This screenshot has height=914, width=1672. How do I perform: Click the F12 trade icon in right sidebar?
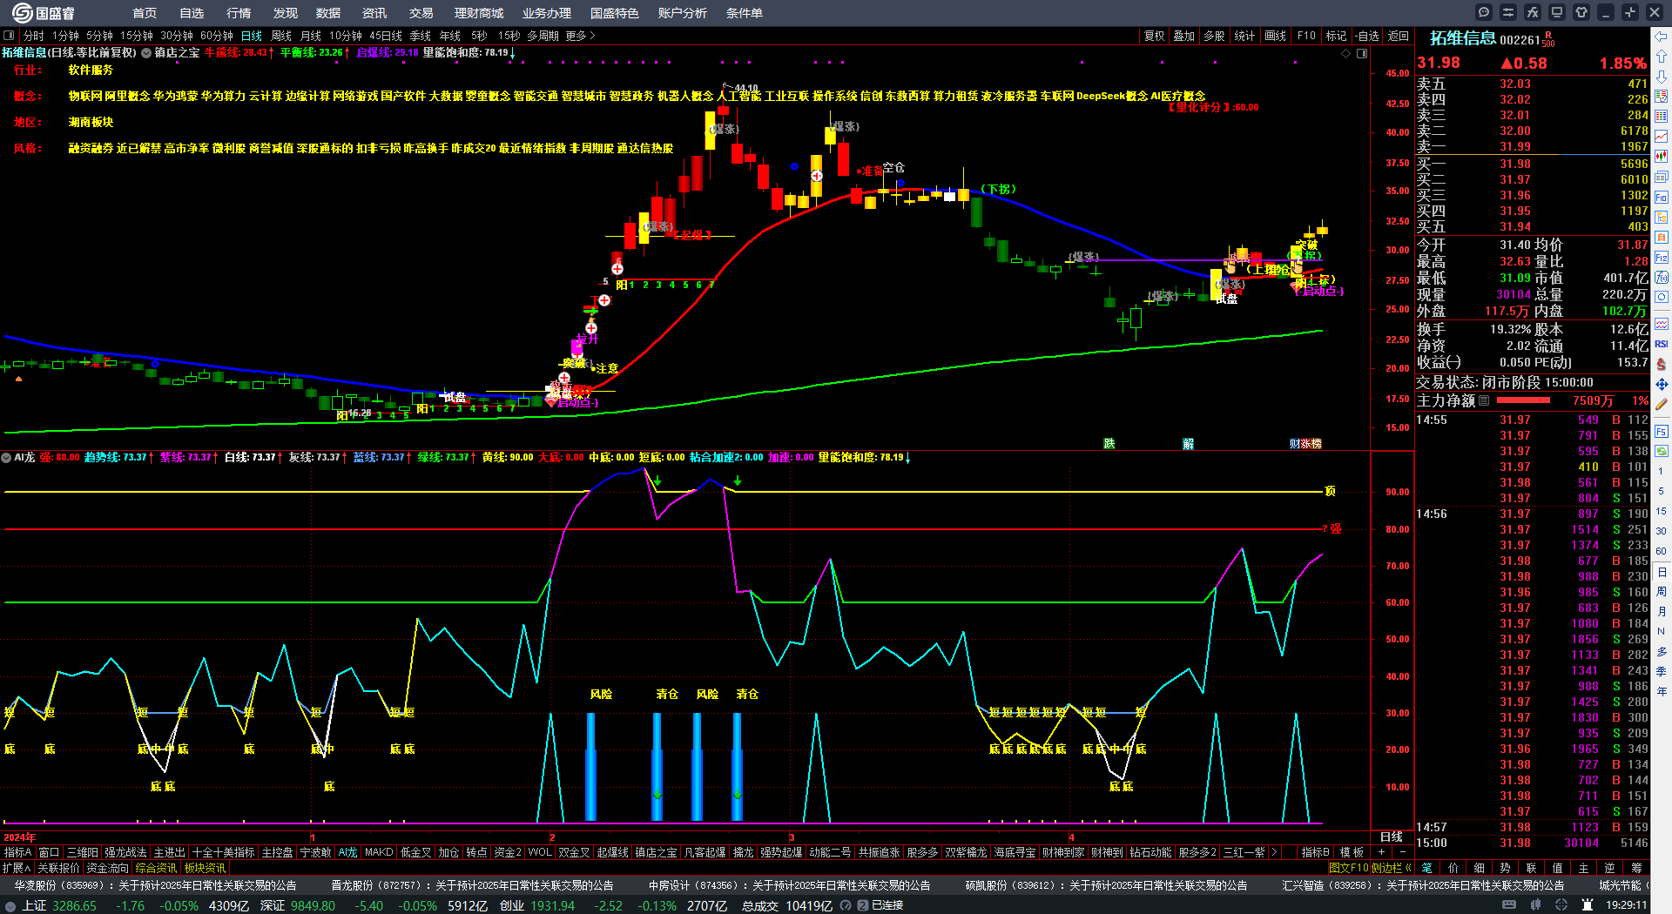coord(1662,258)
